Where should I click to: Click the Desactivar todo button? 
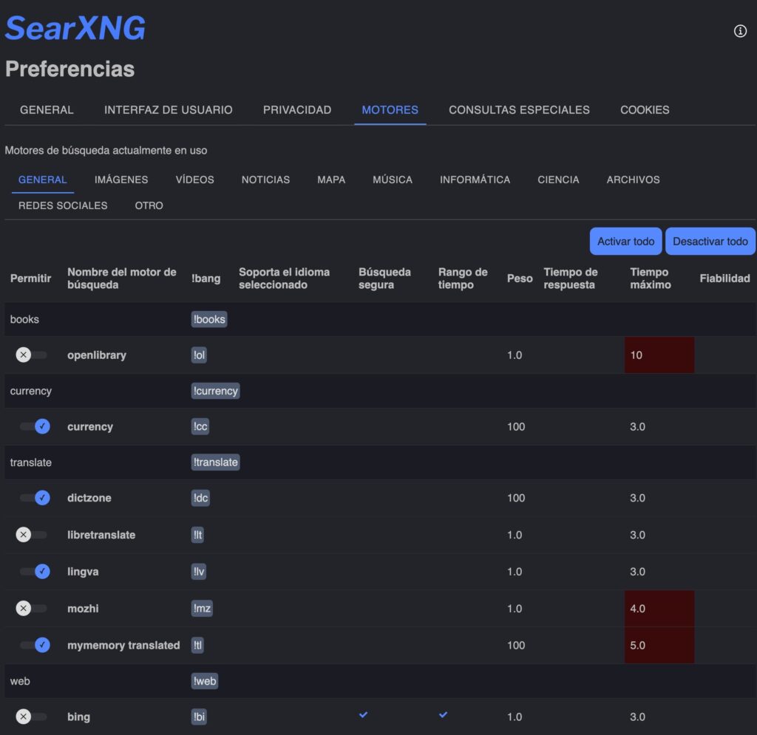tap(710, 241)
